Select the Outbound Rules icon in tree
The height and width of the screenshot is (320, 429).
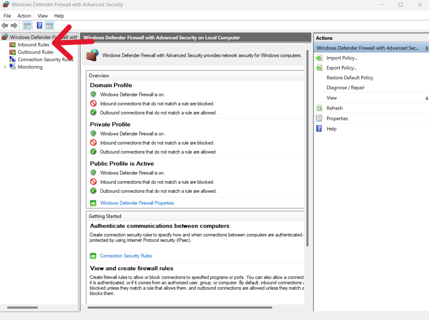click(13, 52)
